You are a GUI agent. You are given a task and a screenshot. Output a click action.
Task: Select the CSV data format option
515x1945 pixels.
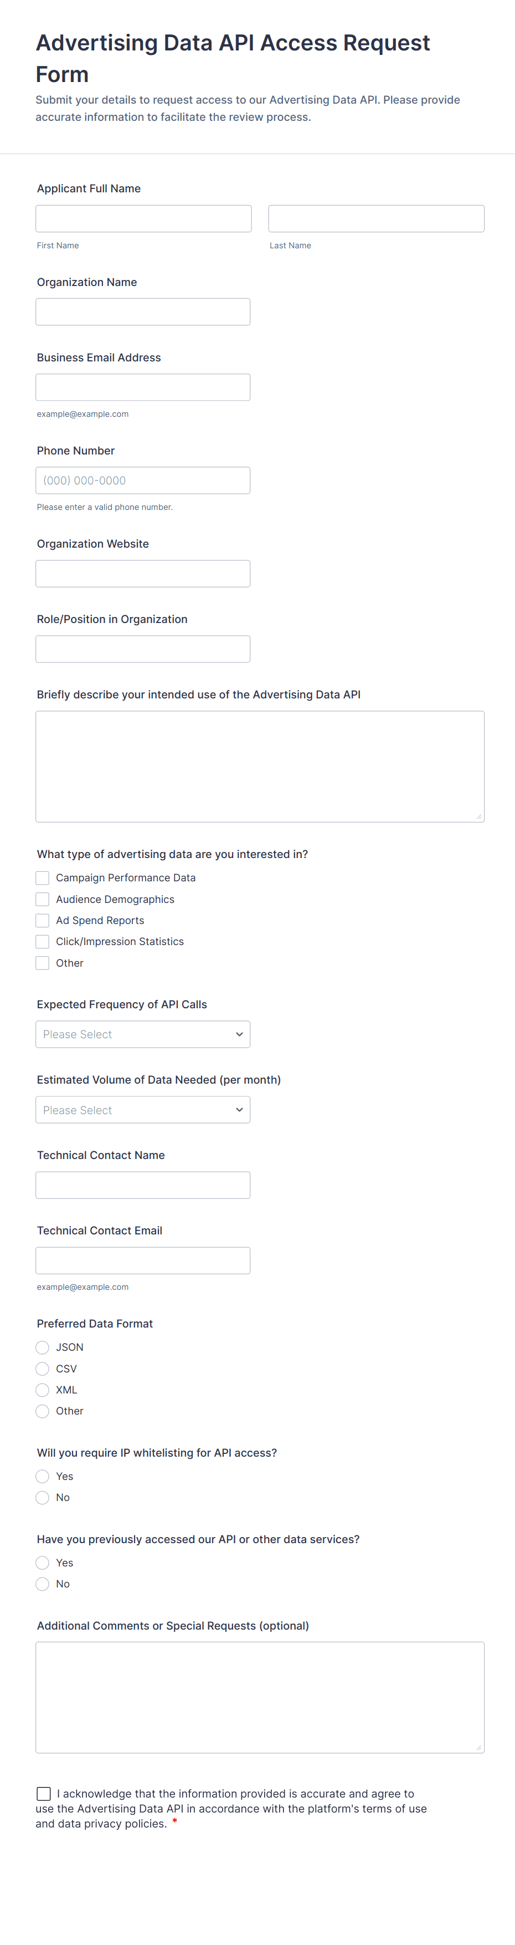coord(43,1369)
